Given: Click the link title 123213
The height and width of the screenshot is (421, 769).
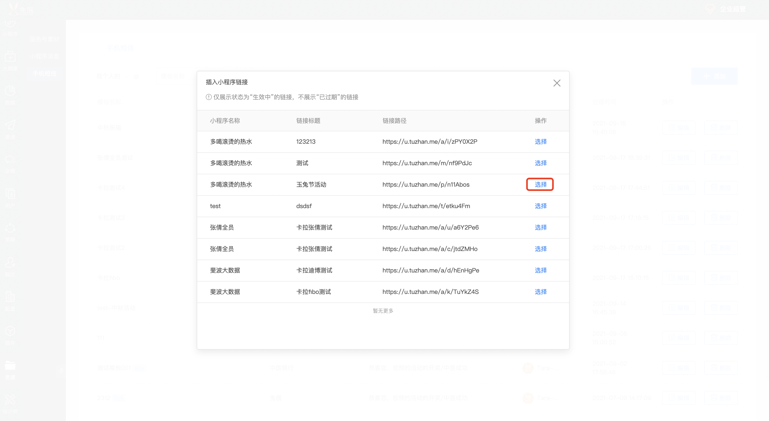Looking at the screenshot, I should [306, 142].
